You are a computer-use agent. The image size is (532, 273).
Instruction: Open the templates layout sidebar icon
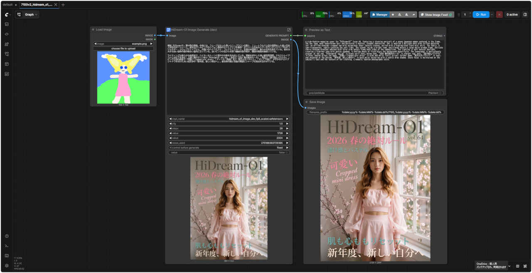coord(7,64)
